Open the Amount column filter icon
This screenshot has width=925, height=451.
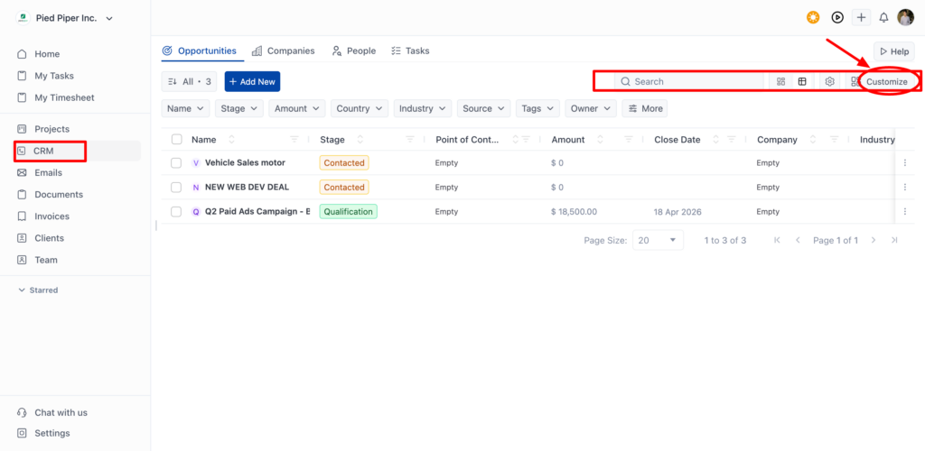coord(629,140)
